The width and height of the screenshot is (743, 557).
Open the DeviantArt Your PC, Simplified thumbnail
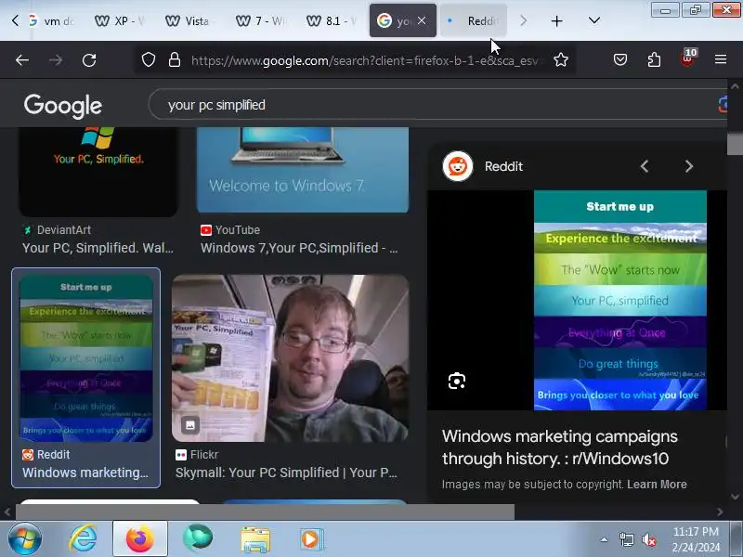98,172
